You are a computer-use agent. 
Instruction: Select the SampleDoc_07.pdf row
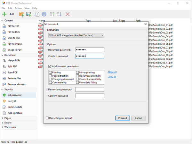160,48
